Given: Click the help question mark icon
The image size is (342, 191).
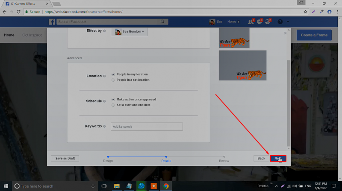Looking at the screenshot, I should (280, 22).
